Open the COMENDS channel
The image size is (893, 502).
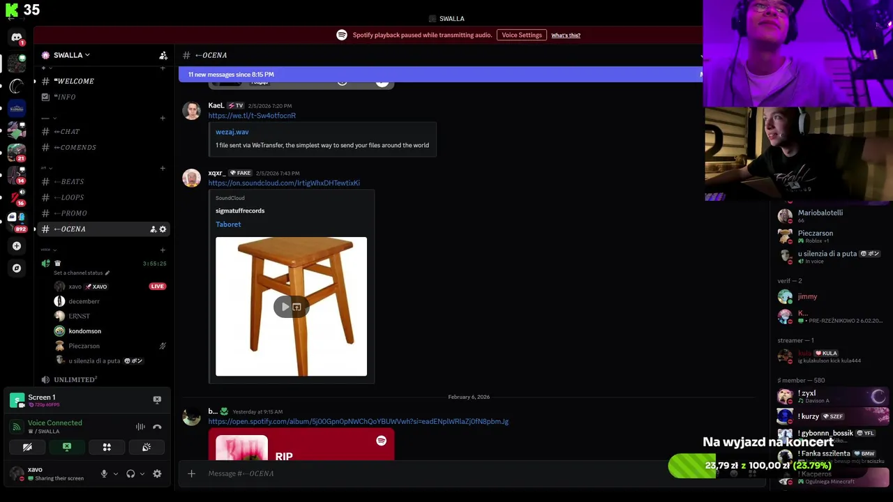pyautogui.click(x=103, y=148)
